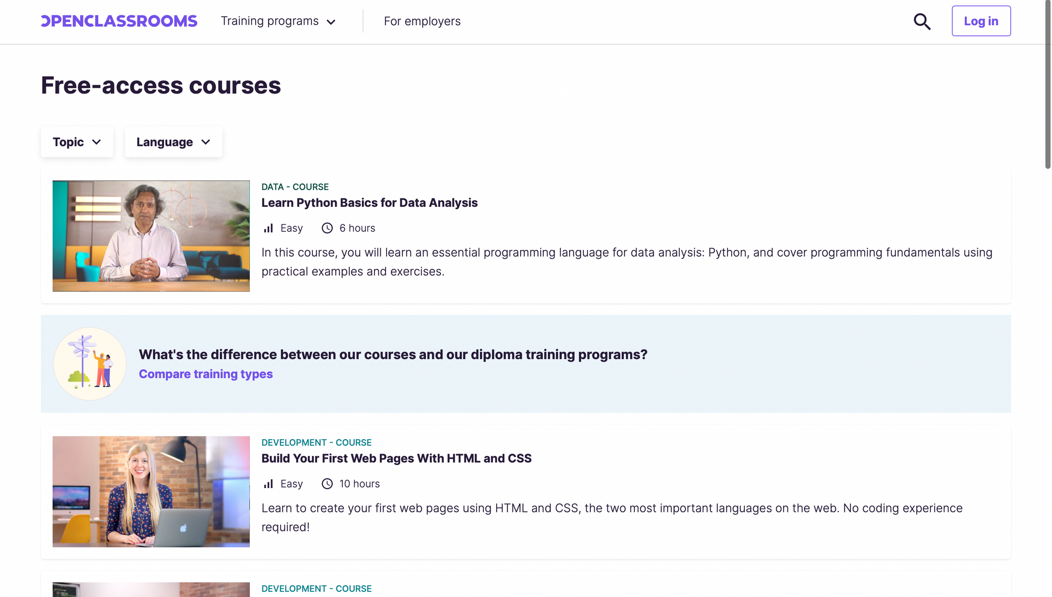
Task: Click the clock icon next to 10 hours
Action: [327, 483]
